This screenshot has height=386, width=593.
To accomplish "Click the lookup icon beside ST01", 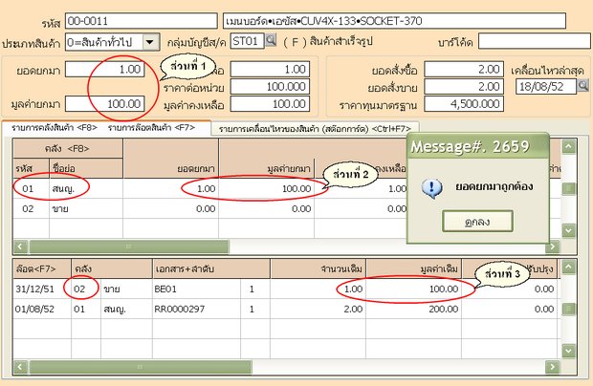I will [x=270, y=40].
